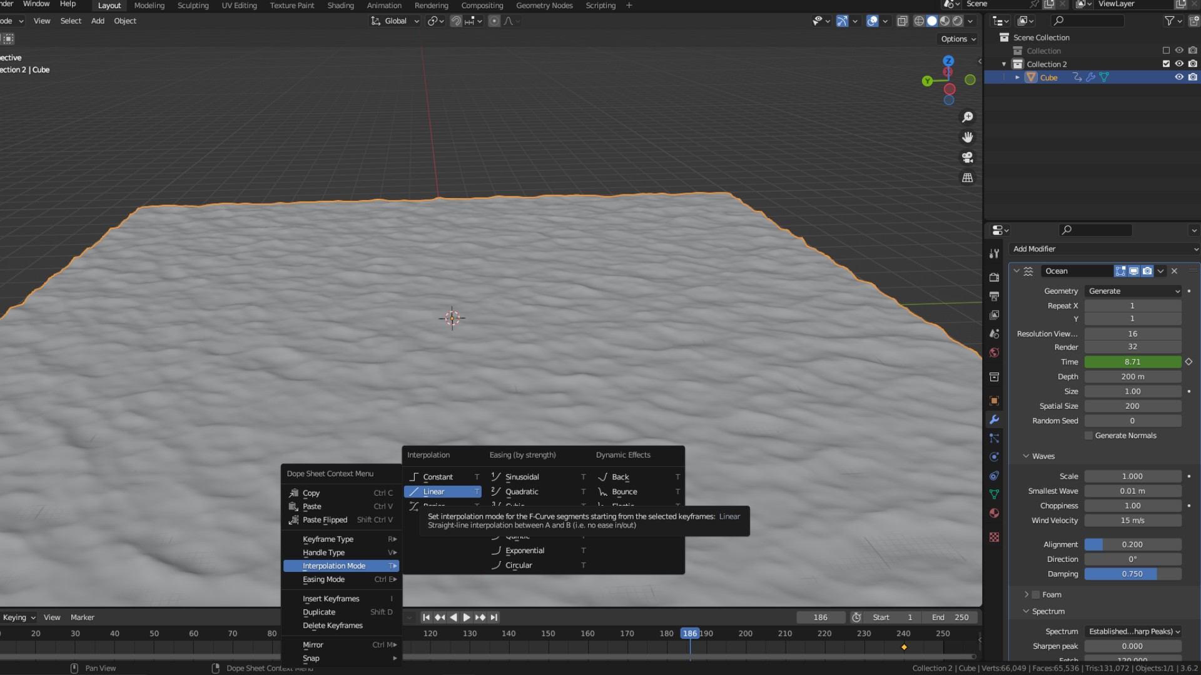The width and height of the screenshot is (1201, 675).
Task: Collapse the Waves section
Action: pos(1026,456)
